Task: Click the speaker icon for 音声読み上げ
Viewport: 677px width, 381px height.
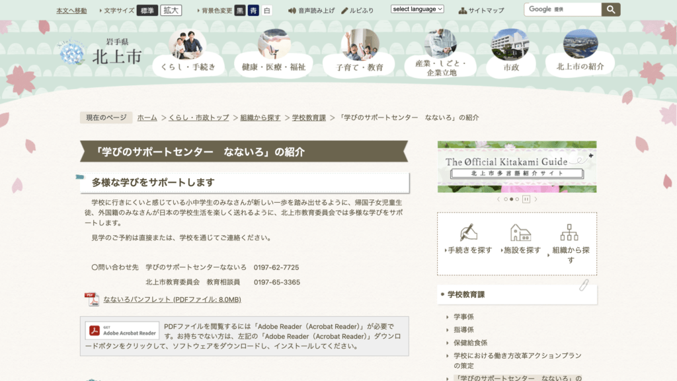Action: 292,9
